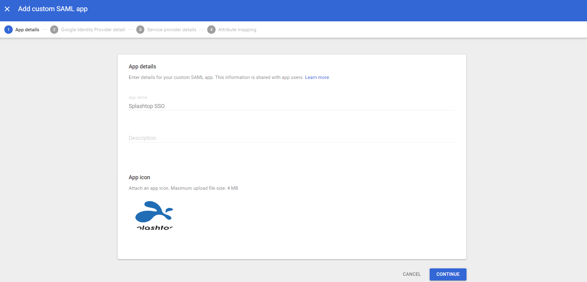Viewport: 587px width, 282px height.
Task: Go to Service provider details step
Action: point(172,30)
